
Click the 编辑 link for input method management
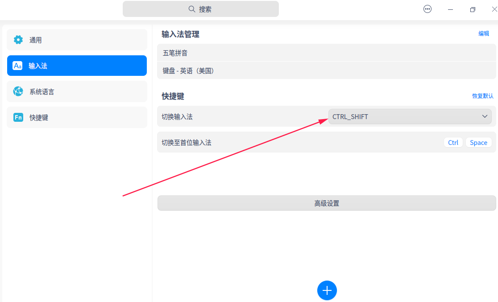pos(484,33)
